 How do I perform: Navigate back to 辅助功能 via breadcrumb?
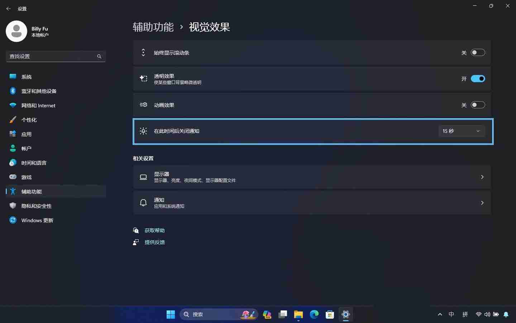[x=153, y=27]
